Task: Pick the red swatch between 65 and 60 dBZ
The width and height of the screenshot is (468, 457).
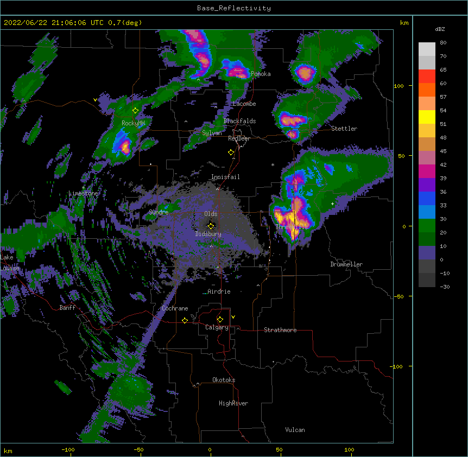Action: click(427, 76)
